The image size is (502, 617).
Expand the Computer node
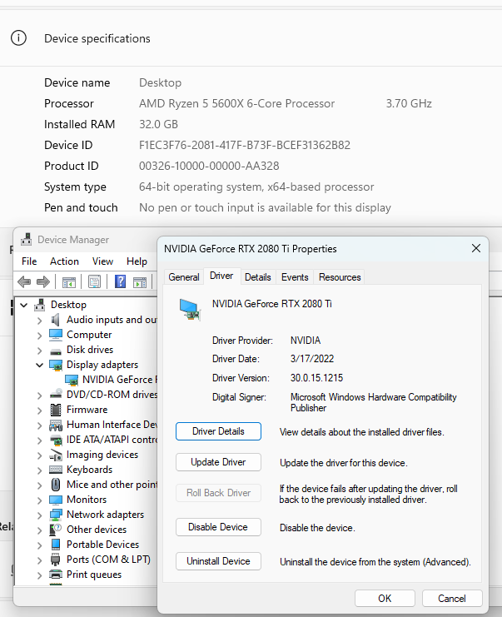point(39,336)
